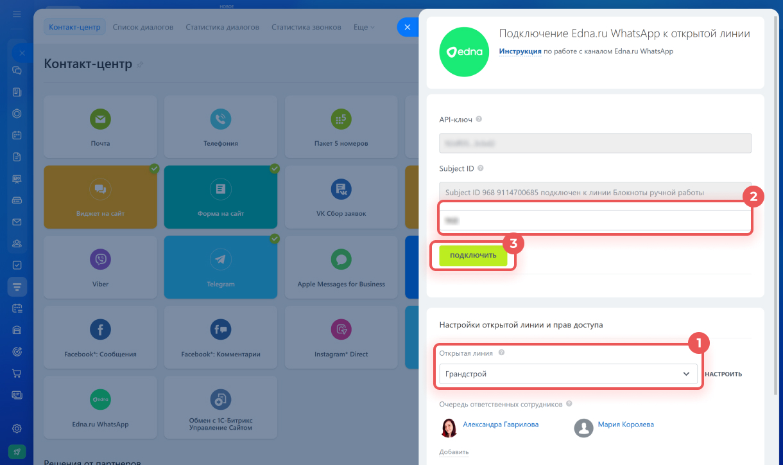
Task: Open the hamburger menu in the sidebar
Action: 17,14
